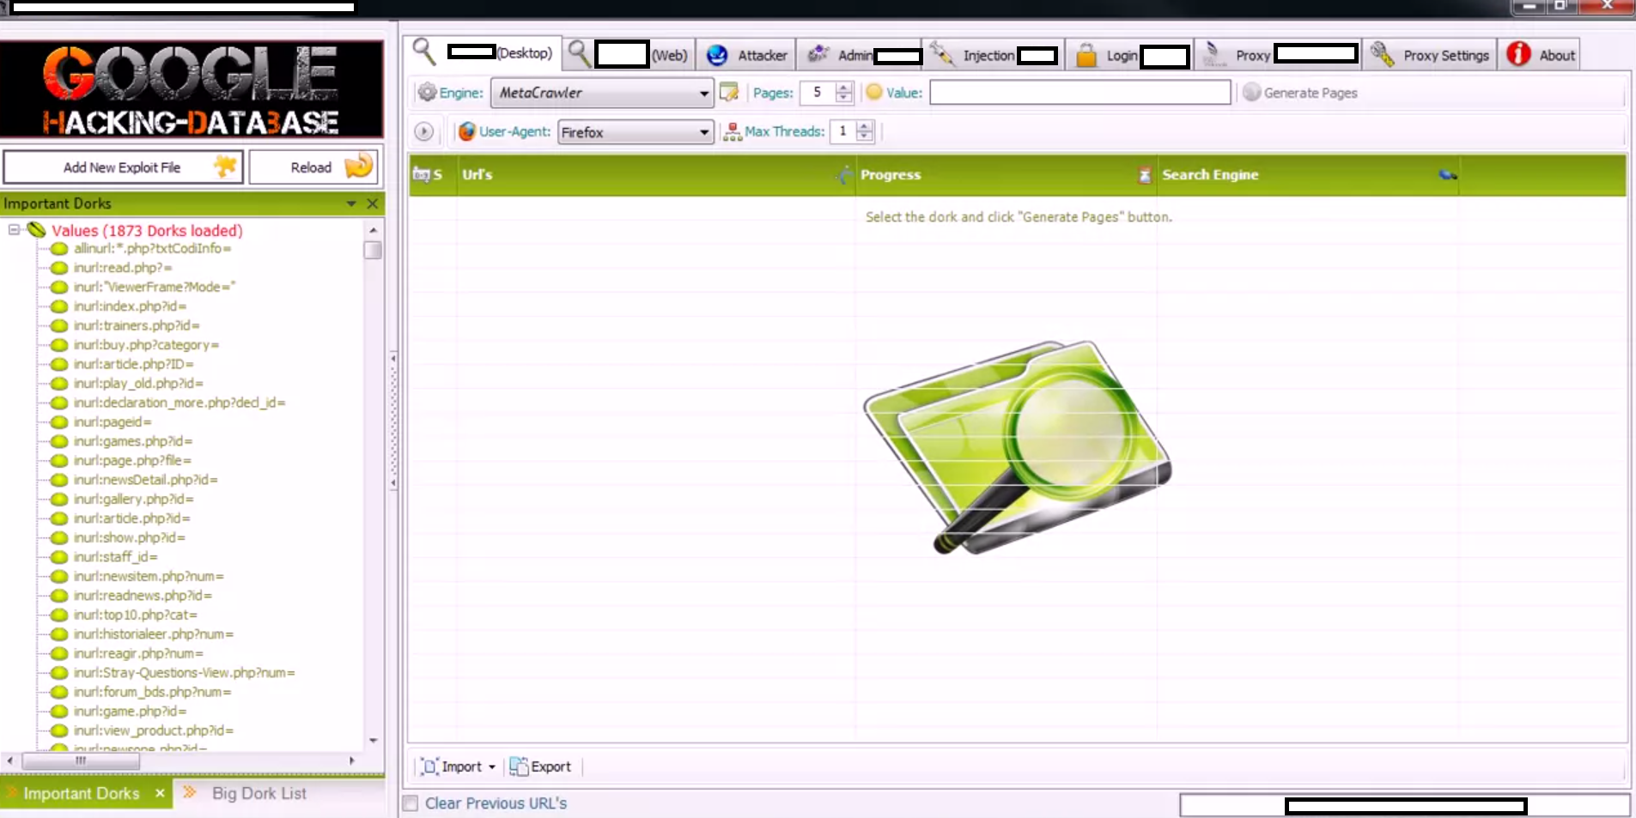Click into the Value input field

[1080, 93]
